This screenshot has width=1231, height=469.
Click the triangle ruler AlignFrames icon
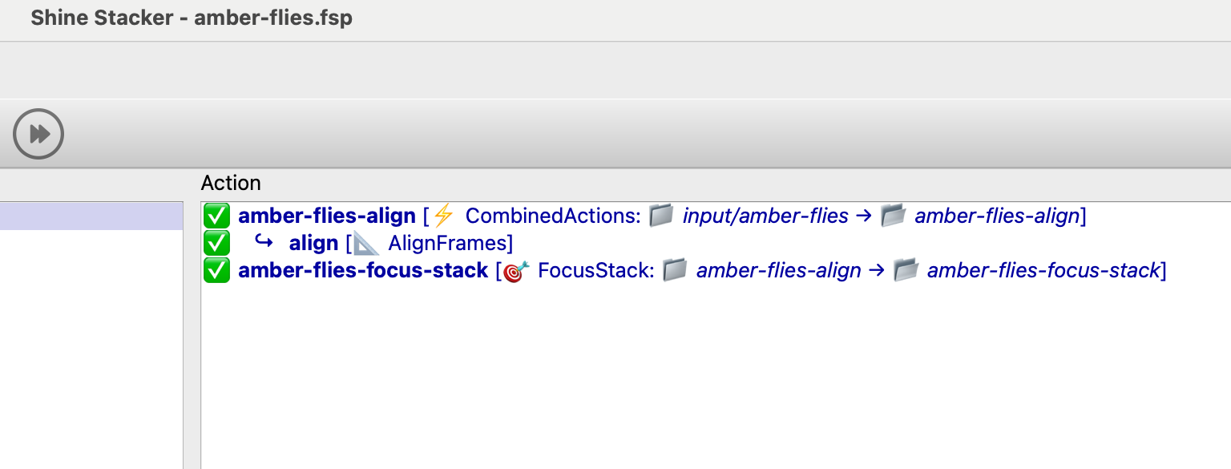366,243
